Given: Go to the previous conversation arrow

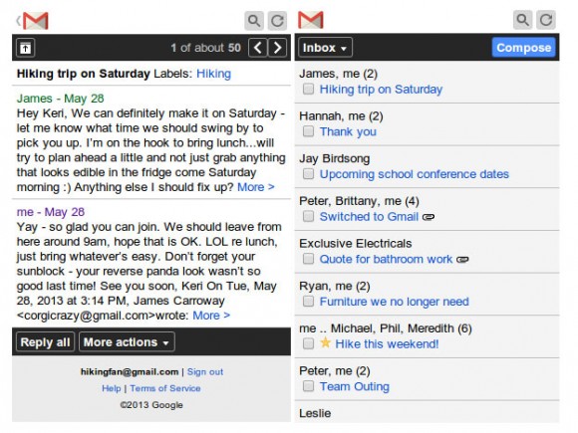Looking at the screenshot, I should (x=258, y=48).
